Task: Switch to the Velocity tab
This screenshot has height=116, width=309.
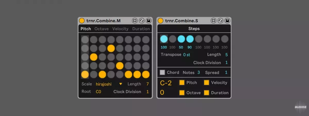Action: coord(120,29)
